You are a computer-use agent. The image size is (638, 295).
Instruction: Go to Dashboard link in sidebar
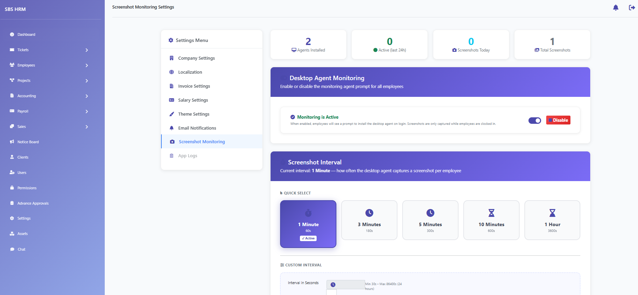tap(26, 34)
